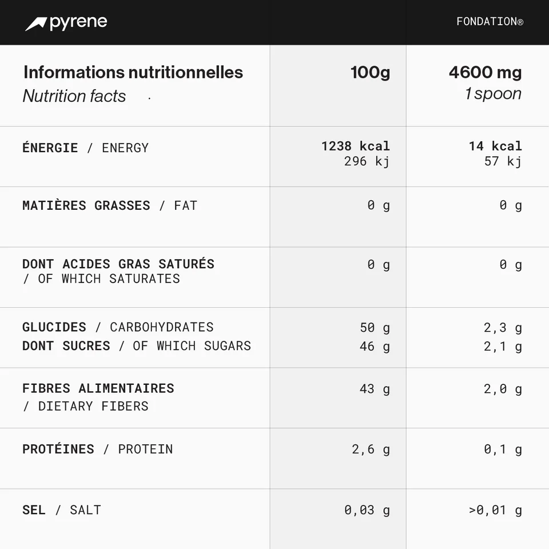Click the pyrene brand name text
The height and width of the screenshot is (549, 549).
[78, 23]
